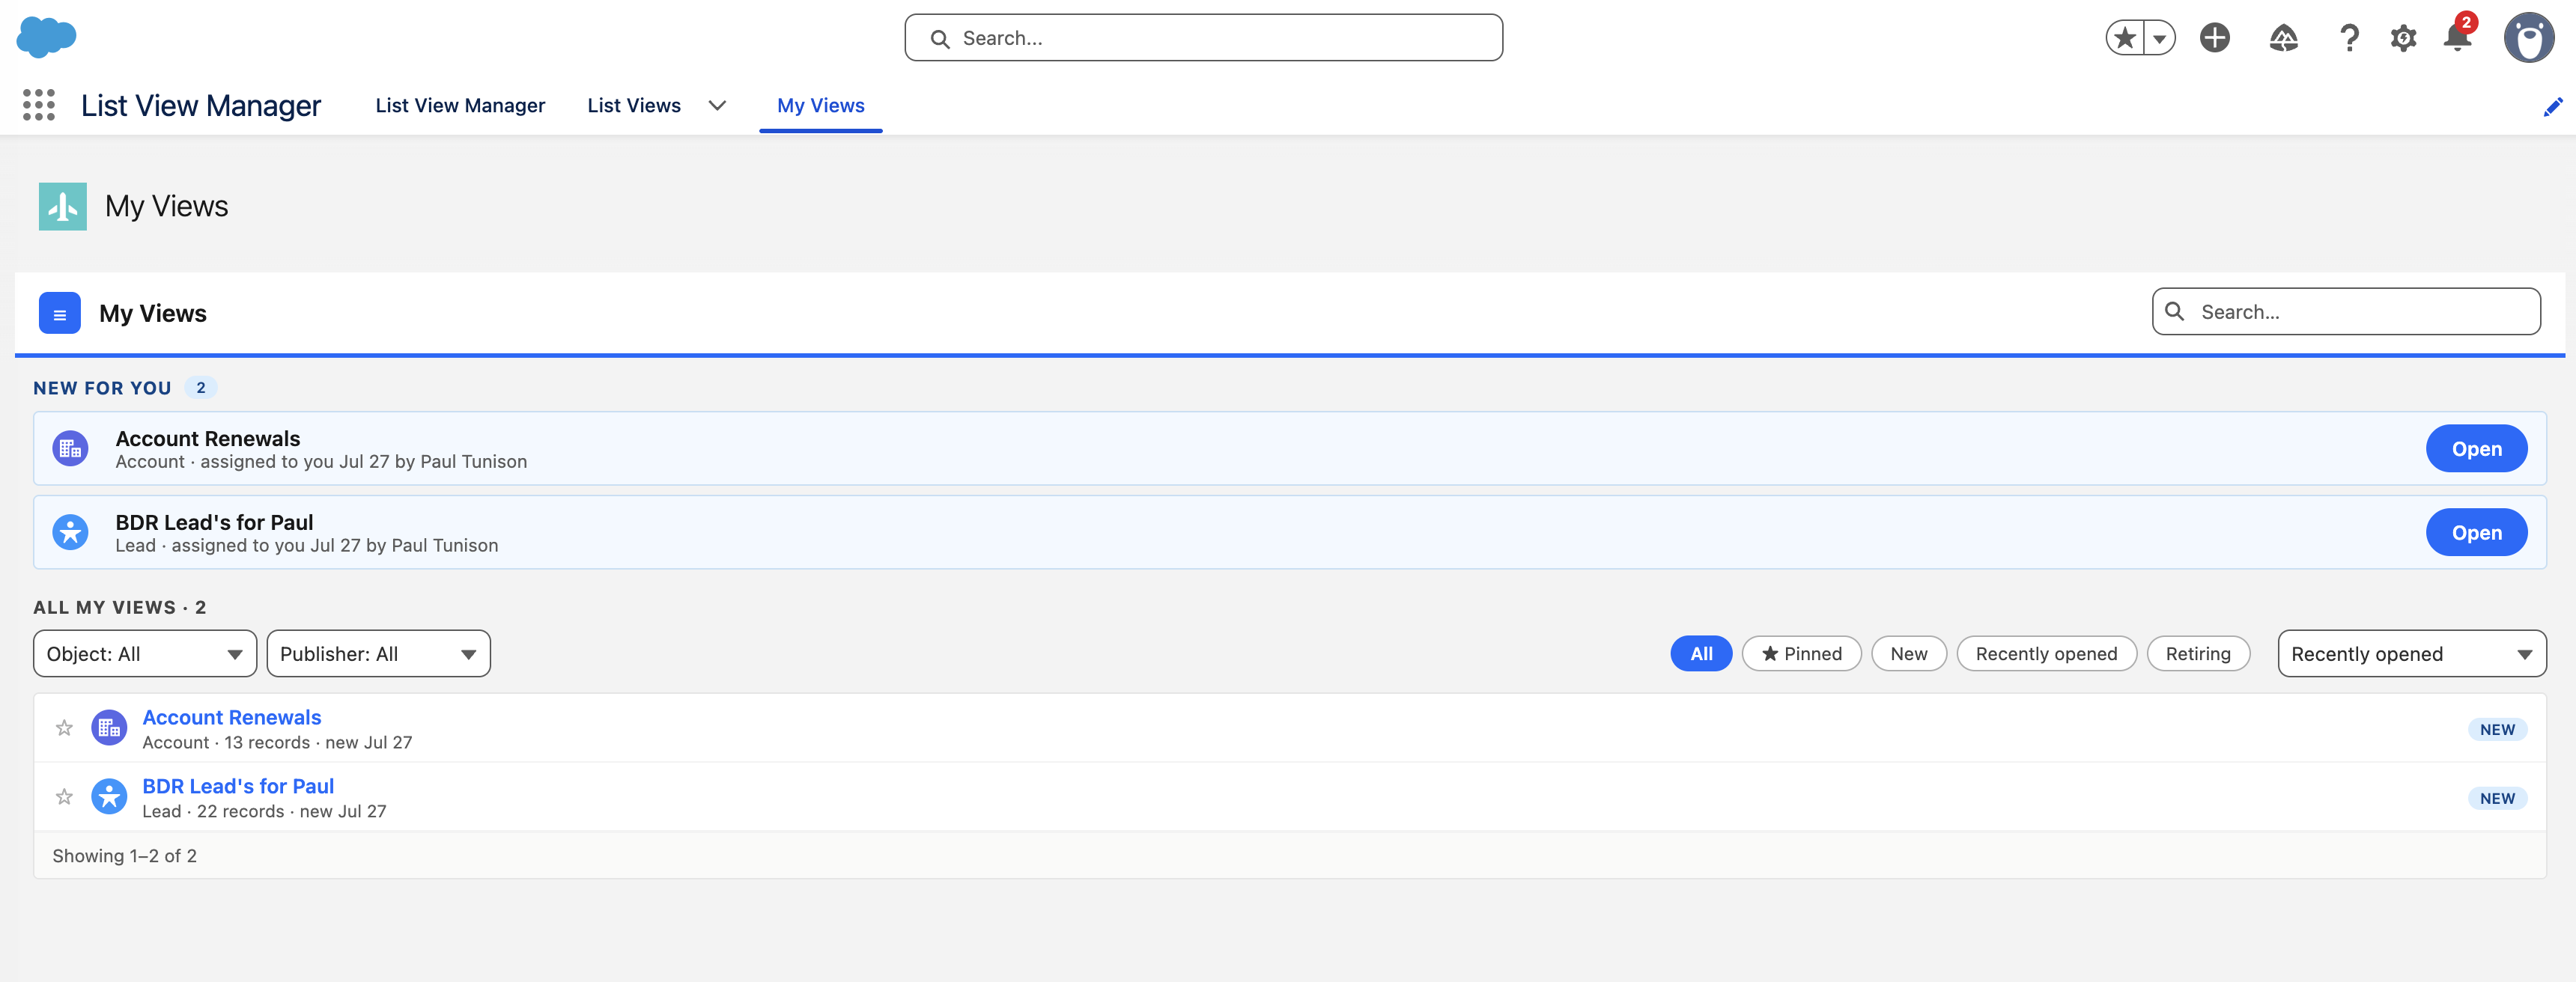Switch to the List View Manager tab
The image size is (2576, 982).
[x=460, y=106]
